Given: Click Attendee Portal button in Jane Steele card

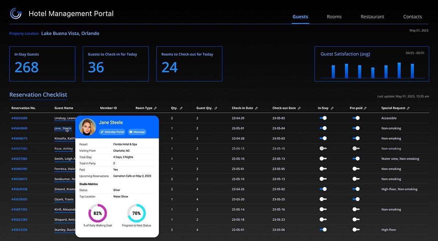Looking at the screenshot, I should (112, 132).
